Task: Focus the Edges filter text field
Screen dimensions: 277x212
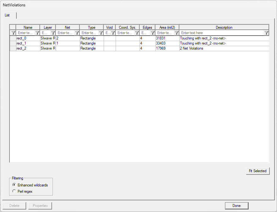Action: coord(145,33)
